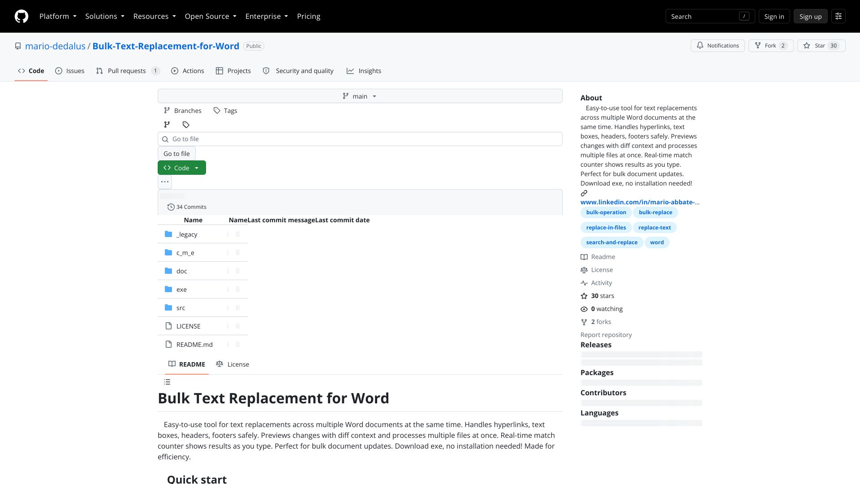This screenshot has width=860, height=484.
Task: Switch to the Actions tab
Action: click(x=188, y=71)
